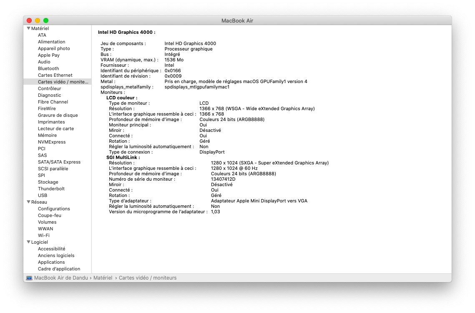Image resolution: width=475 pixels, height=313 pixels.
Task: Click Matériel in the bottom path bar
Action: tap(103, 278)
